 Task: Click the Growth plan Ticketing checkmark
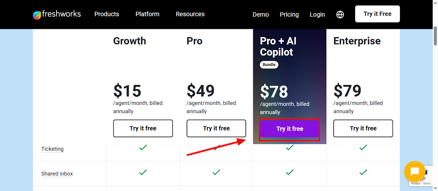(x=143, y=148)
